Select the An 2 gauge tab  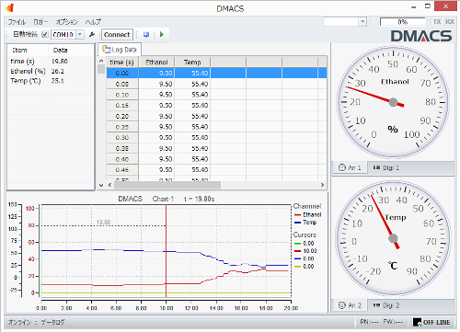[350, 305]
